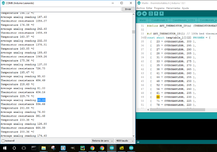Open the PyCharm taskbar icon
217x152 pixels.
click(x=82, y=148)
